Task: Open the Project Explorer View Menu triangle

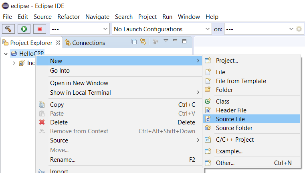Action: [x=166, y=41]
